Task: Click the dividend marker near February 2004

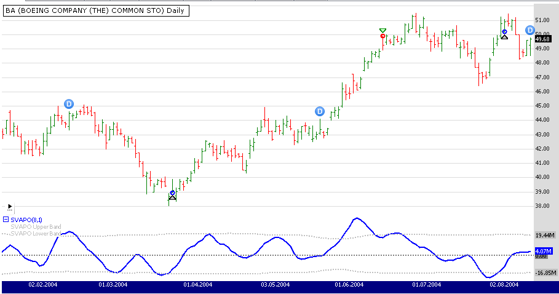Action: pos(69,104)
